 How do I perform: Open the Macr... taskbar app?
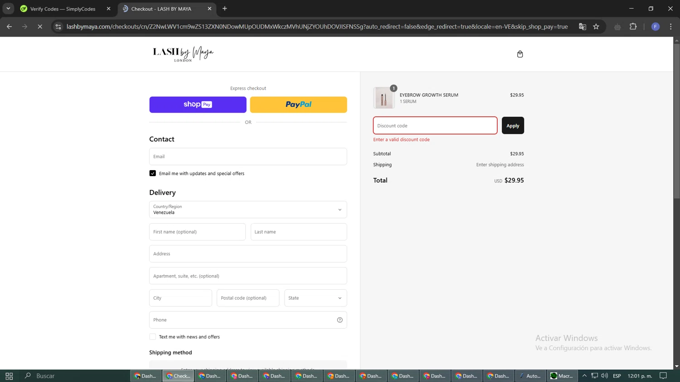(x=562, y=376)
